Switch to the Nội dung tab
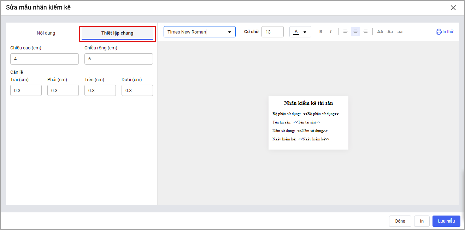The image size is (465, 230). [46, 33]
